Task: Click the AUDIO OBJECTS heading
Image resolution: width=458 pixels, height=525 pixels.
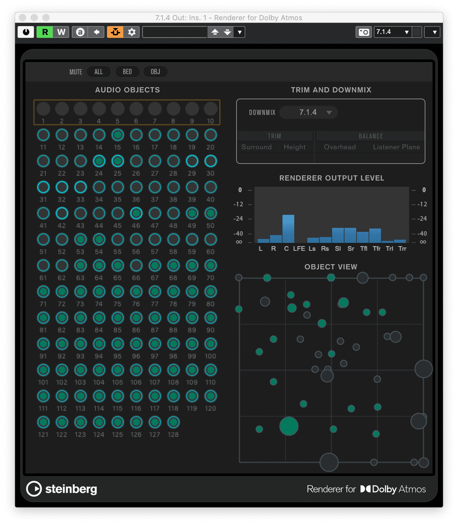Action: [x=128, y=90]
